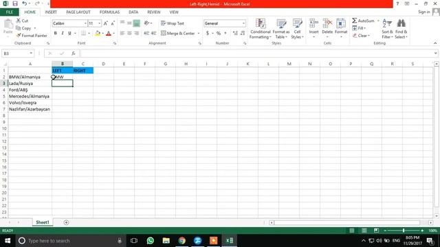Click the Insert Function fx icon

tap(74, 54)
